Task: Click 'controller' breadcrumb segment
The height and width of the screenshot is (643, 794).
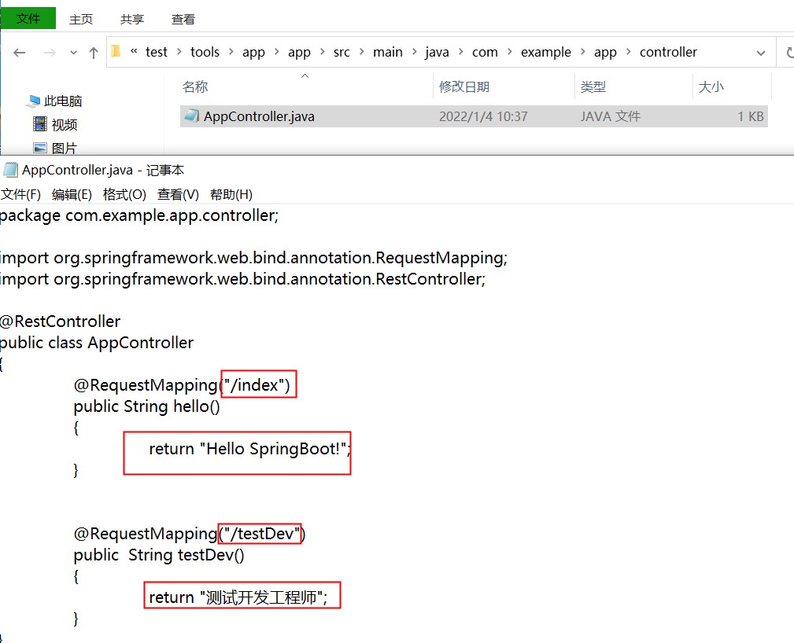Action: [x=668, y=52]
